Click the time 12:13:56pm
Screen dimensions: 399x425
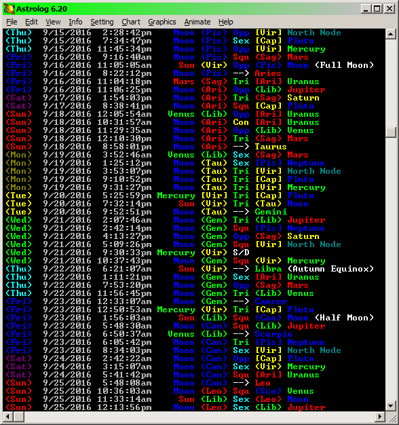coord(124,407)
